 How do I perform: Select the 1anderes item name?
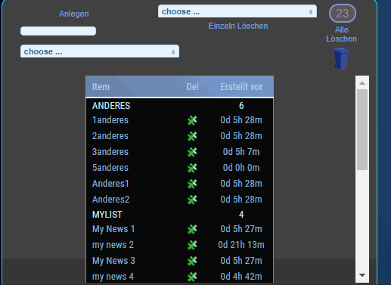pos(110,120)
